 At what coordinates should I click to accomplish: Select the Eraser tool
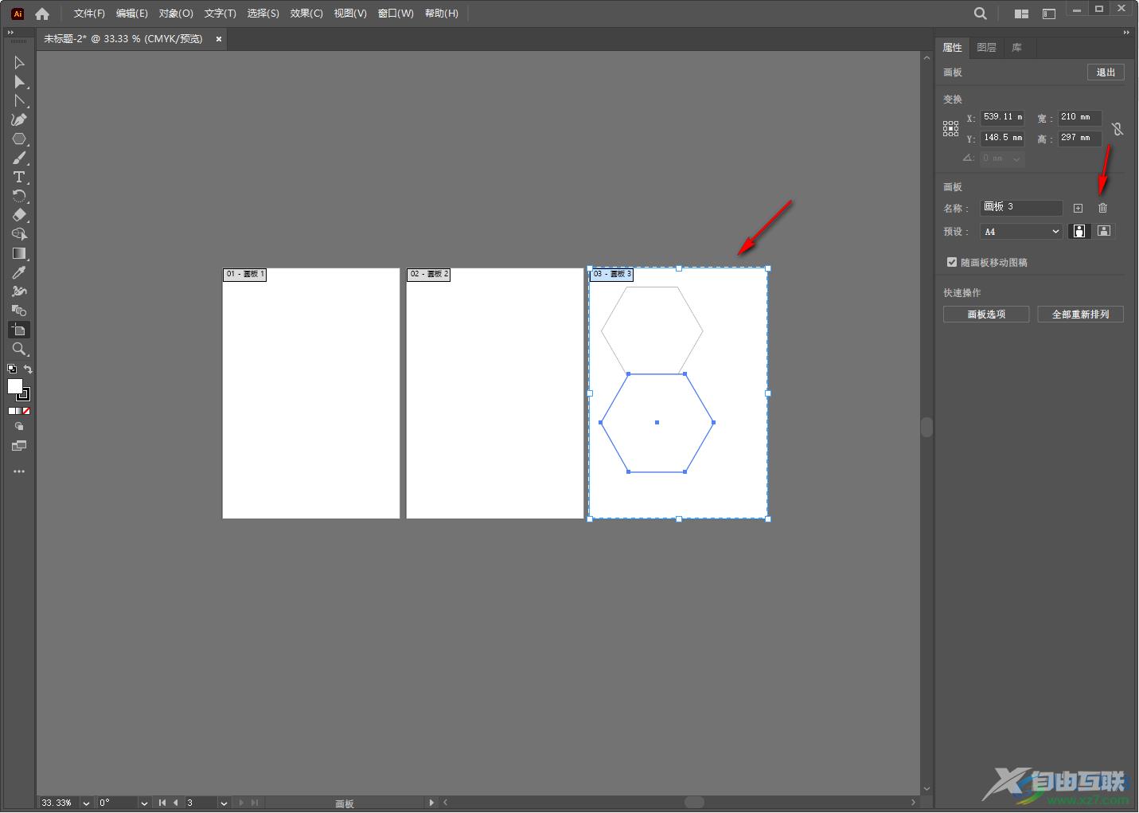(19, 215)
